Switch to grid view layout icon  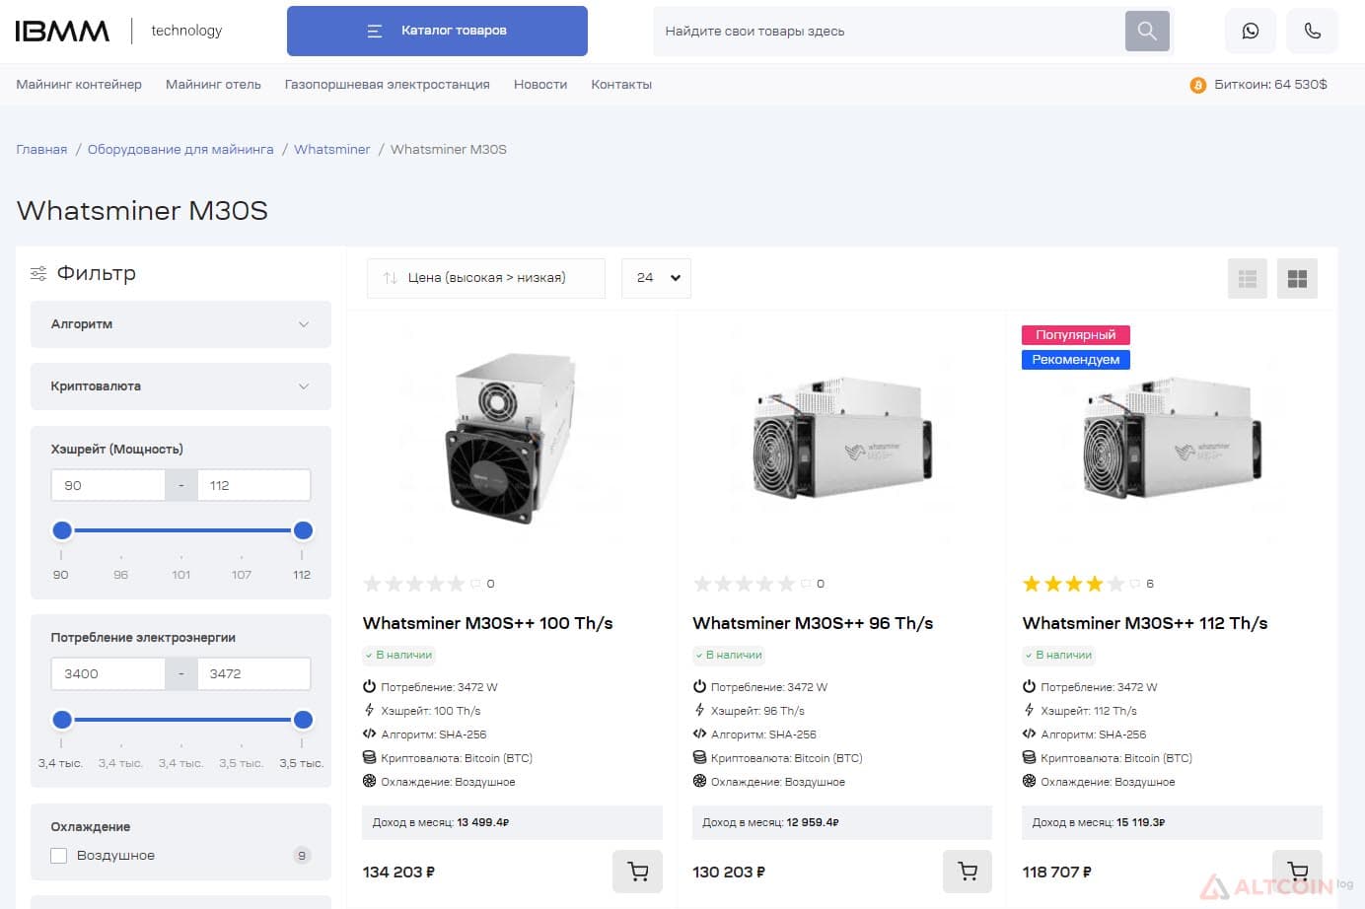tap(1297, 279)
